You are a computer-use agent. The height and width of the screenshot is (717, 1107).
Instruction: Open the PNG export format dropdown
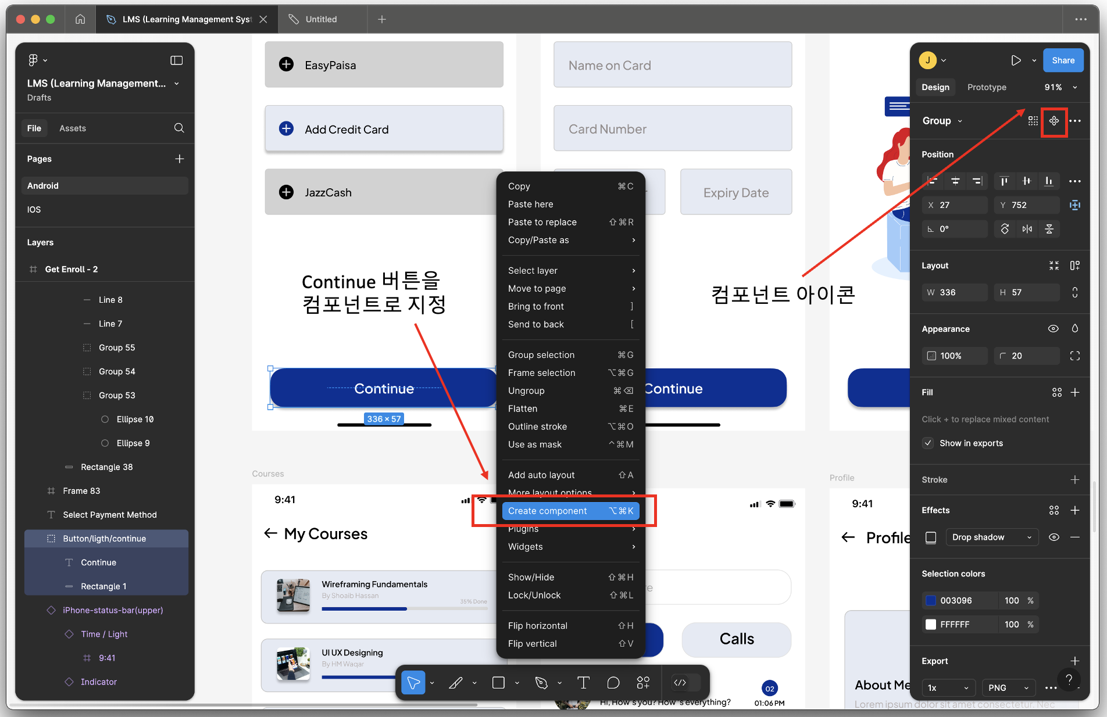1008,687
